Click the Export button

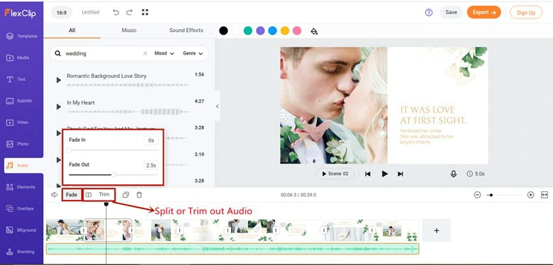pos(484,12)
